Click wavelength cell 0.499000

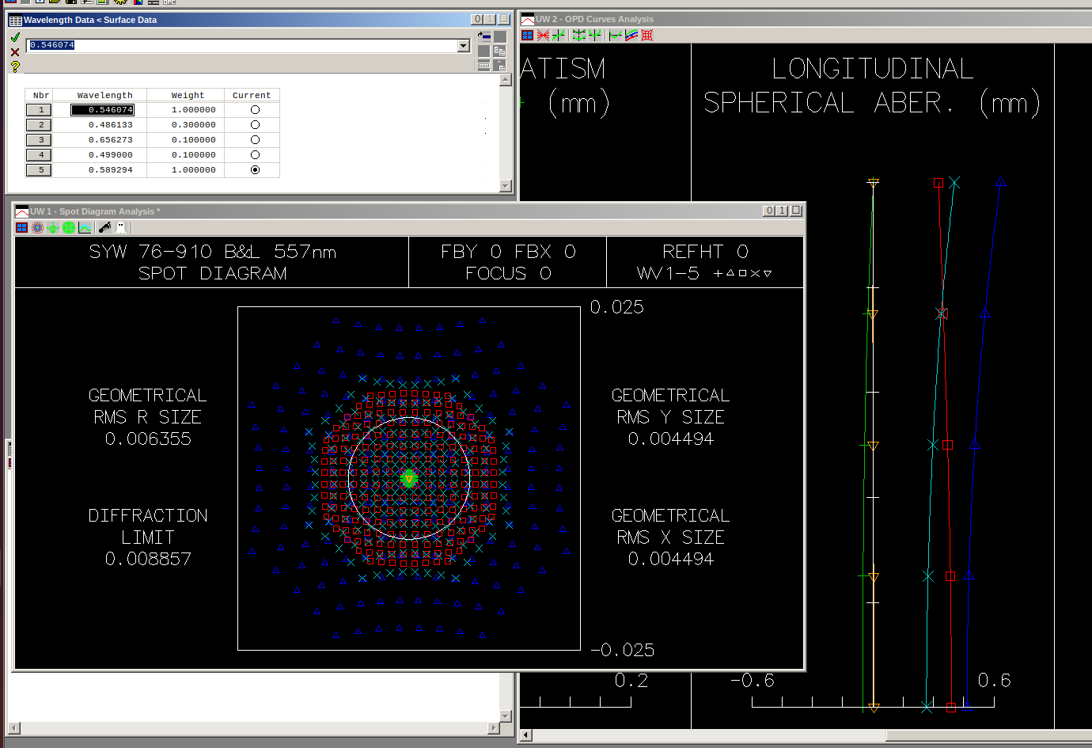click(x=102, y=155)
